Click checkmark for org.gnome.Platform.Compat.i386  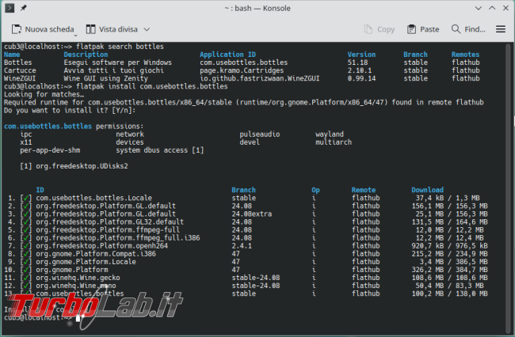pyautogui.click(x=26, y=254)
